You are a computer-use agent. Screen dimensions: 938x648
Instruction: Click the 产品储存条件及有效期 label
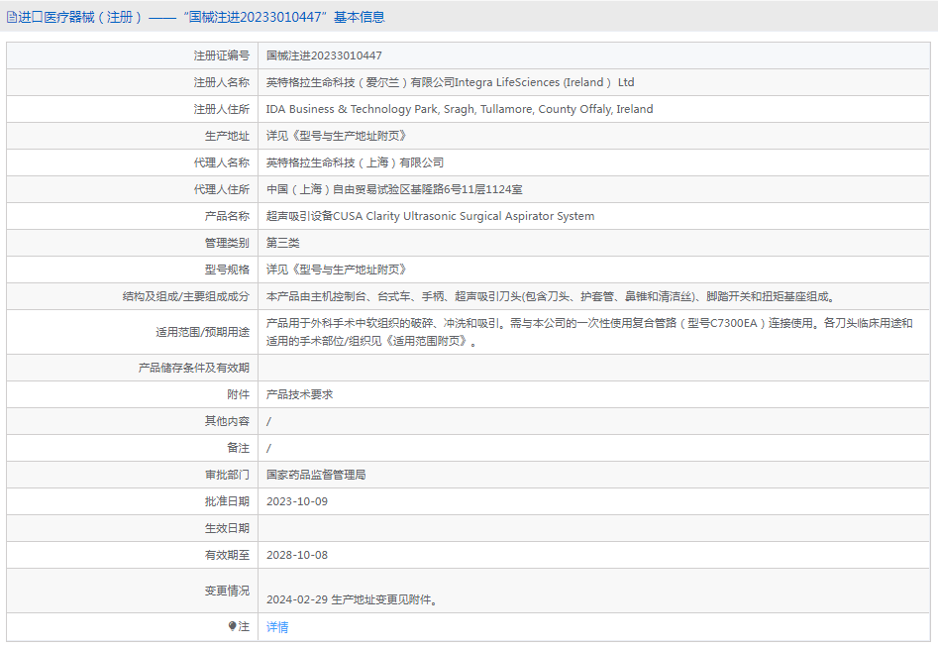[x=194, y=368]
